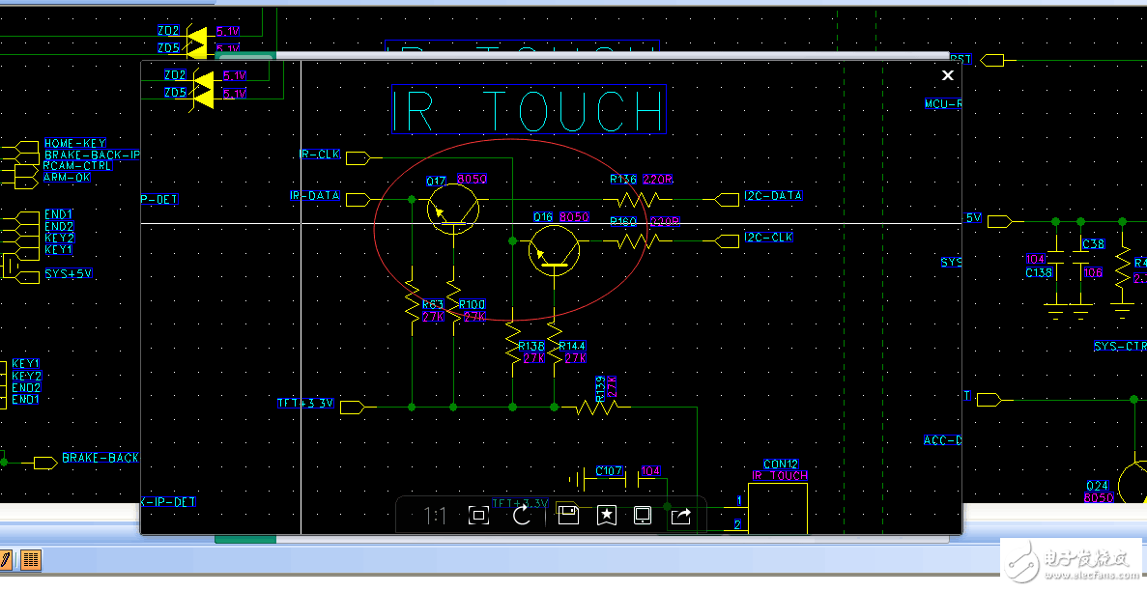Select the Q17 reference label
1147x591 pixels.
tap(436, 181)
